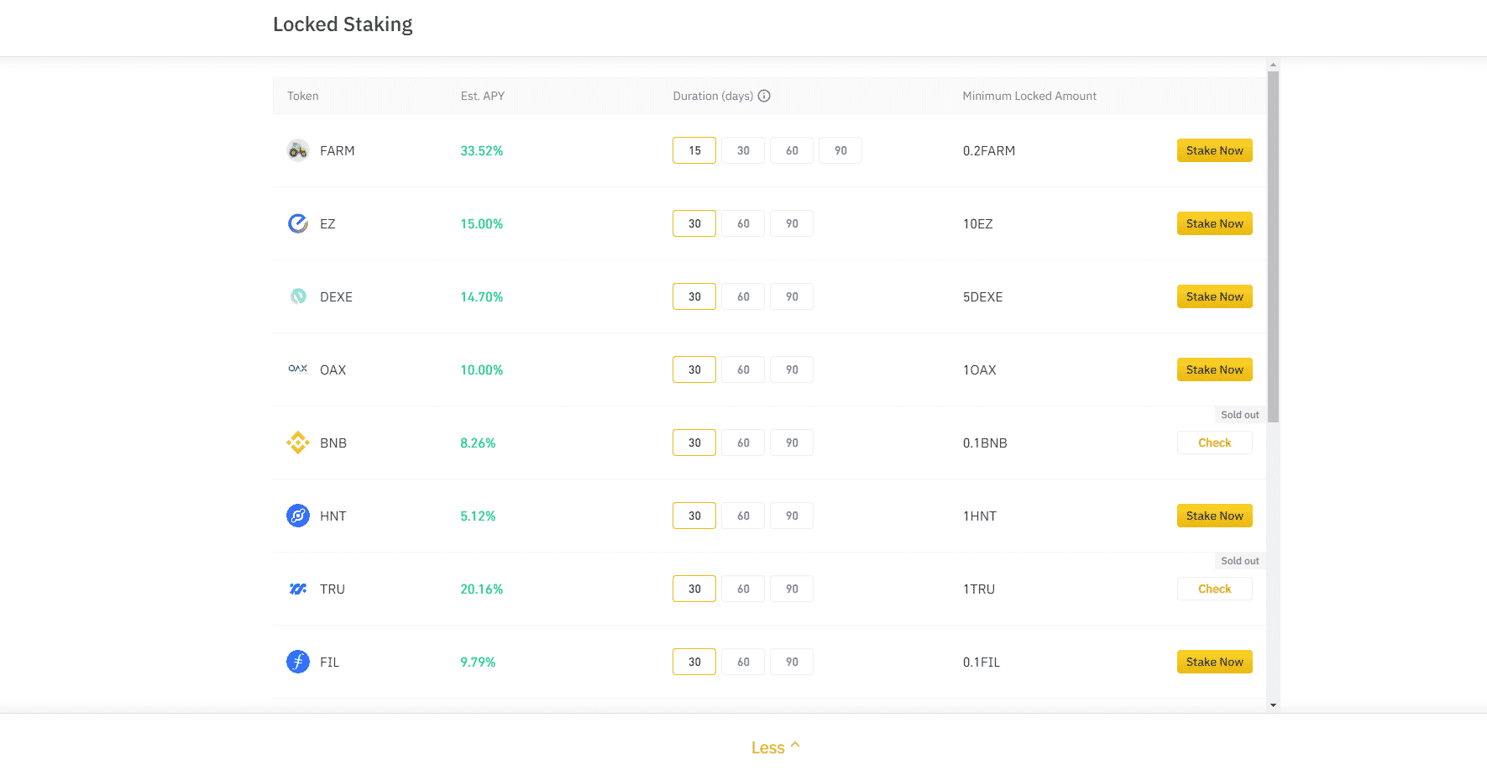Click Check button for sold-out TRU

point(1214,589)
